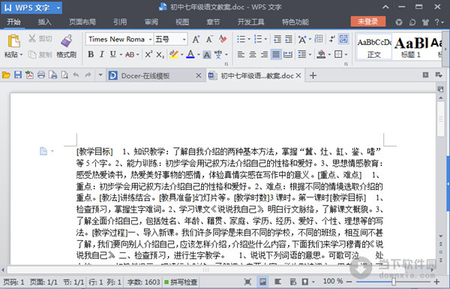Screen dimensions: 450x289
Task: Expand borders dropdown arrow
Action: pyautogui.click(x=346, y=55)
